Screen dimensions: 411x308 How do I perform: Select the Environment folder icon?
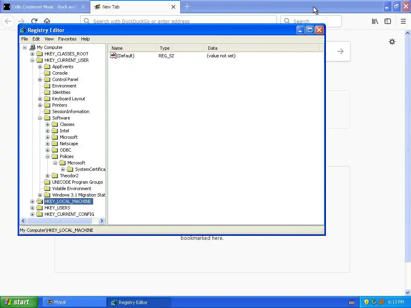[x=47, y=86]
